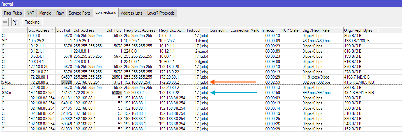Go to the Service Ports tab
The image size is (402, 137).
pos(80,13)
